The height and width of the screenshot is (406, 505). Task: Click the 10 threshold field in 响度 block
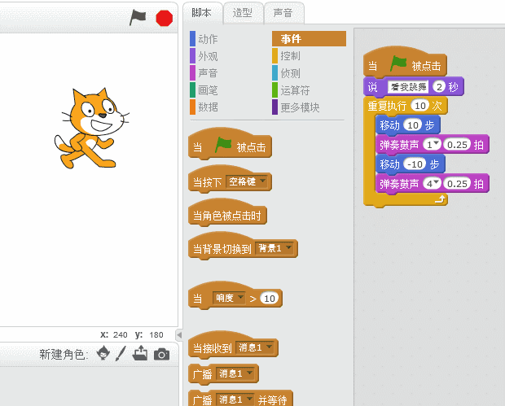click(x=270, y=299)
